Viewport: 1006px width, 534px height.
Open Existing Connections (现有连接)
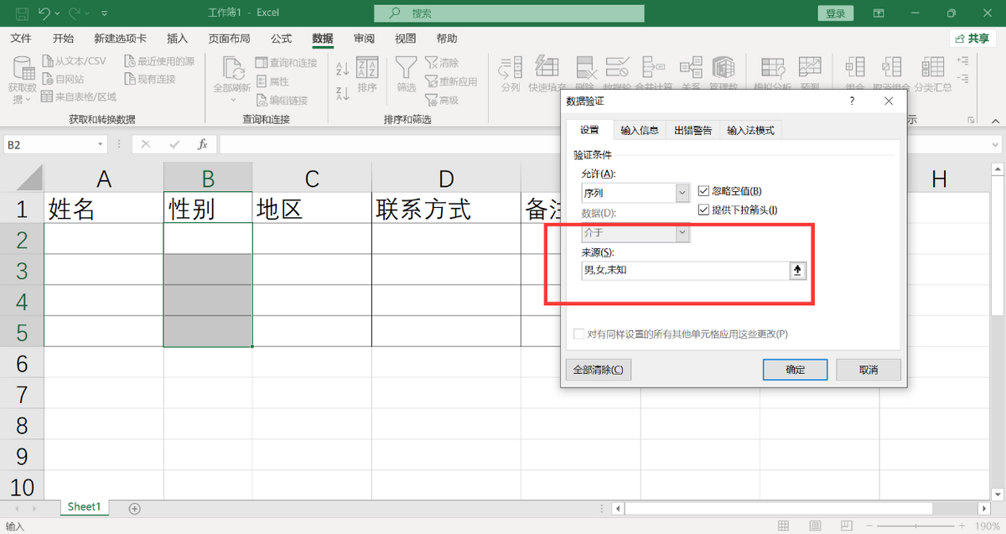(150, 79)
